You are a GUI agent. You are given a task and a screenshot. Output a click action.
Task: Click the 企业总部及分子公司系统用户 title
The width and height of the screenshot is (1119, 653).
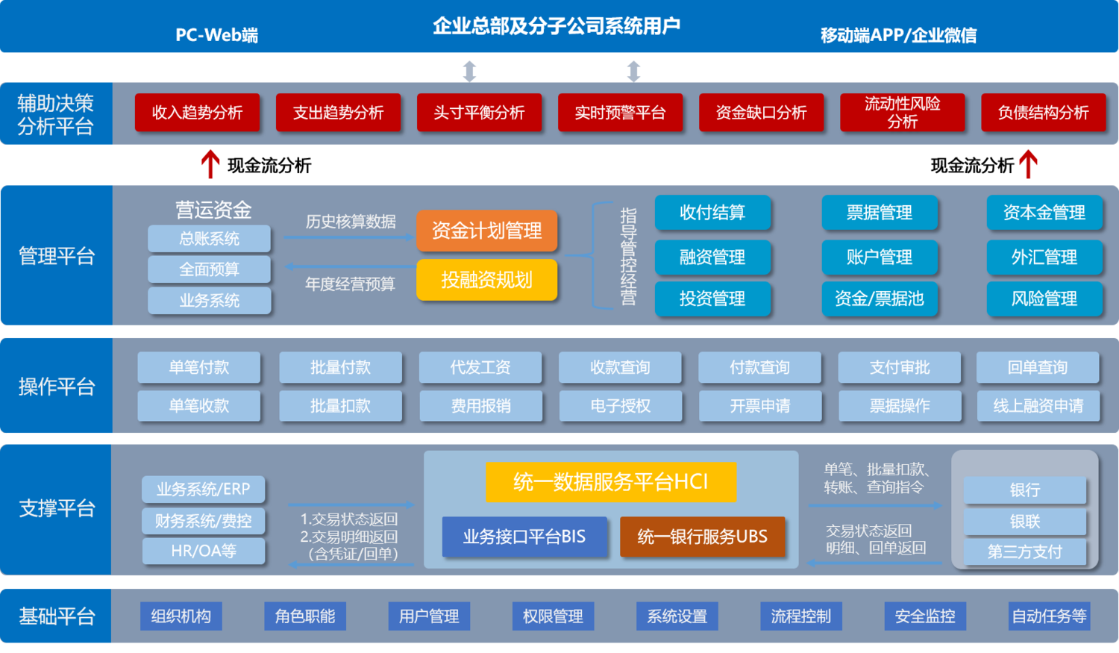[557, 26]
